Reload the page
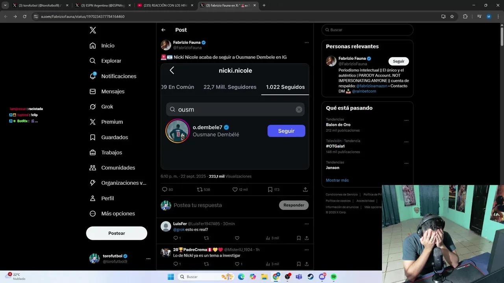 click(x=25, y=17)
